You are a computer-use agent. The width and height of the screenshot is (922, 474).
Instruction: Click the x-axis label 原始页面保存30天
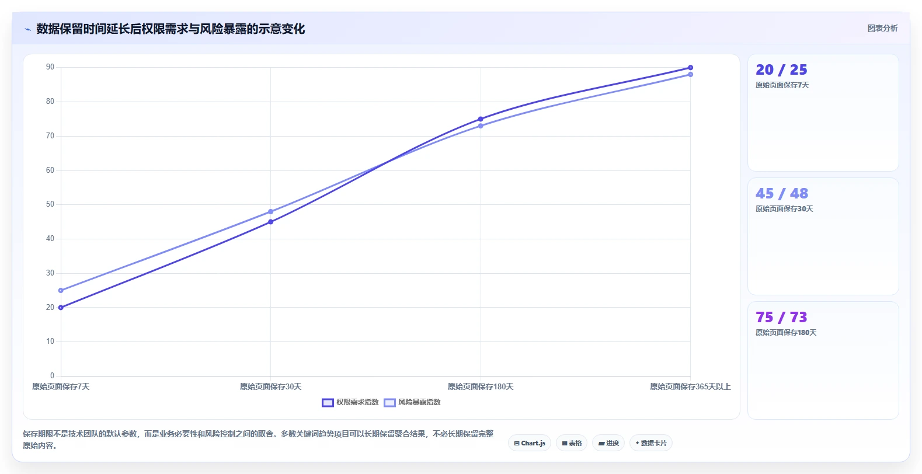(x=270, y=386)
